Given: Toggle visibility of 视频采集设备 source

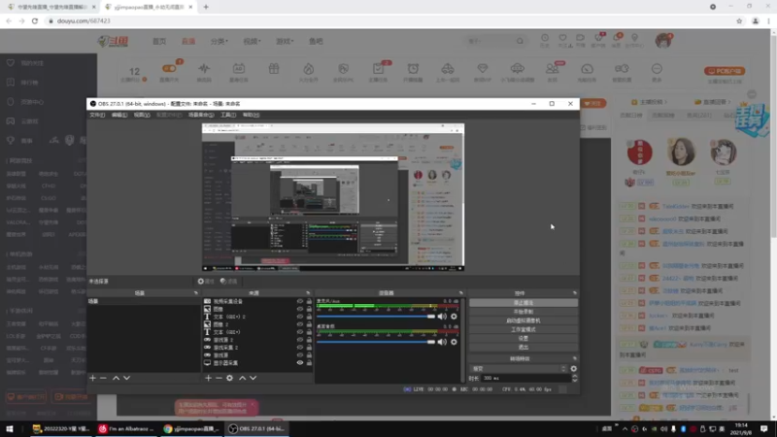Looking at the screenshot, I should pyautogui.click(x=300, y=301).
